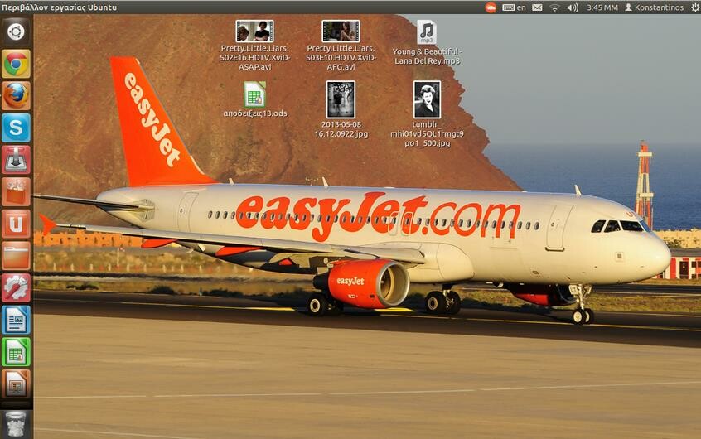Select tumblr_mhi01vd5OL1rmgt9po1_500.jpg image
Screen dimensions: 701x439
[427, 114]
